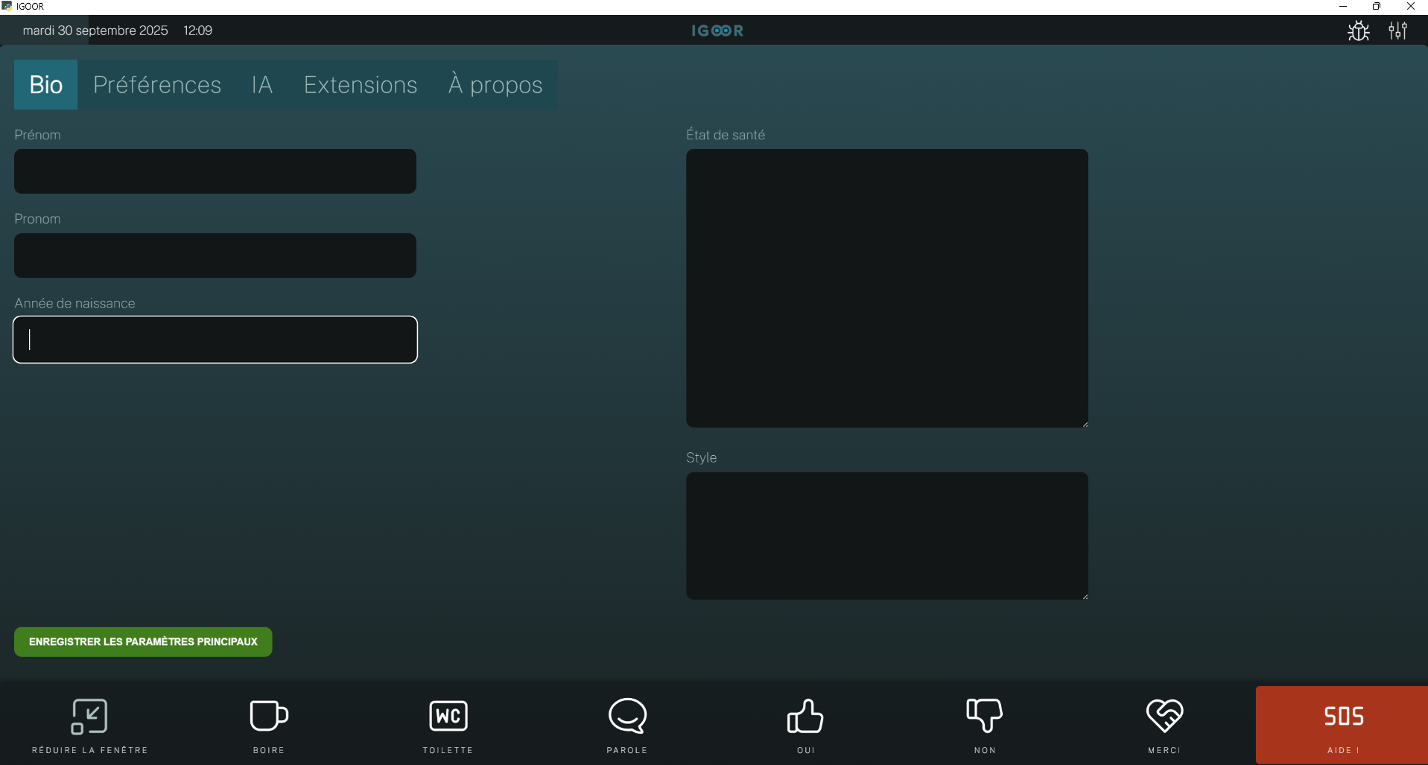
Task: Select the Boire cup icon
Action: pyautogui.click(x=269, y=716)
